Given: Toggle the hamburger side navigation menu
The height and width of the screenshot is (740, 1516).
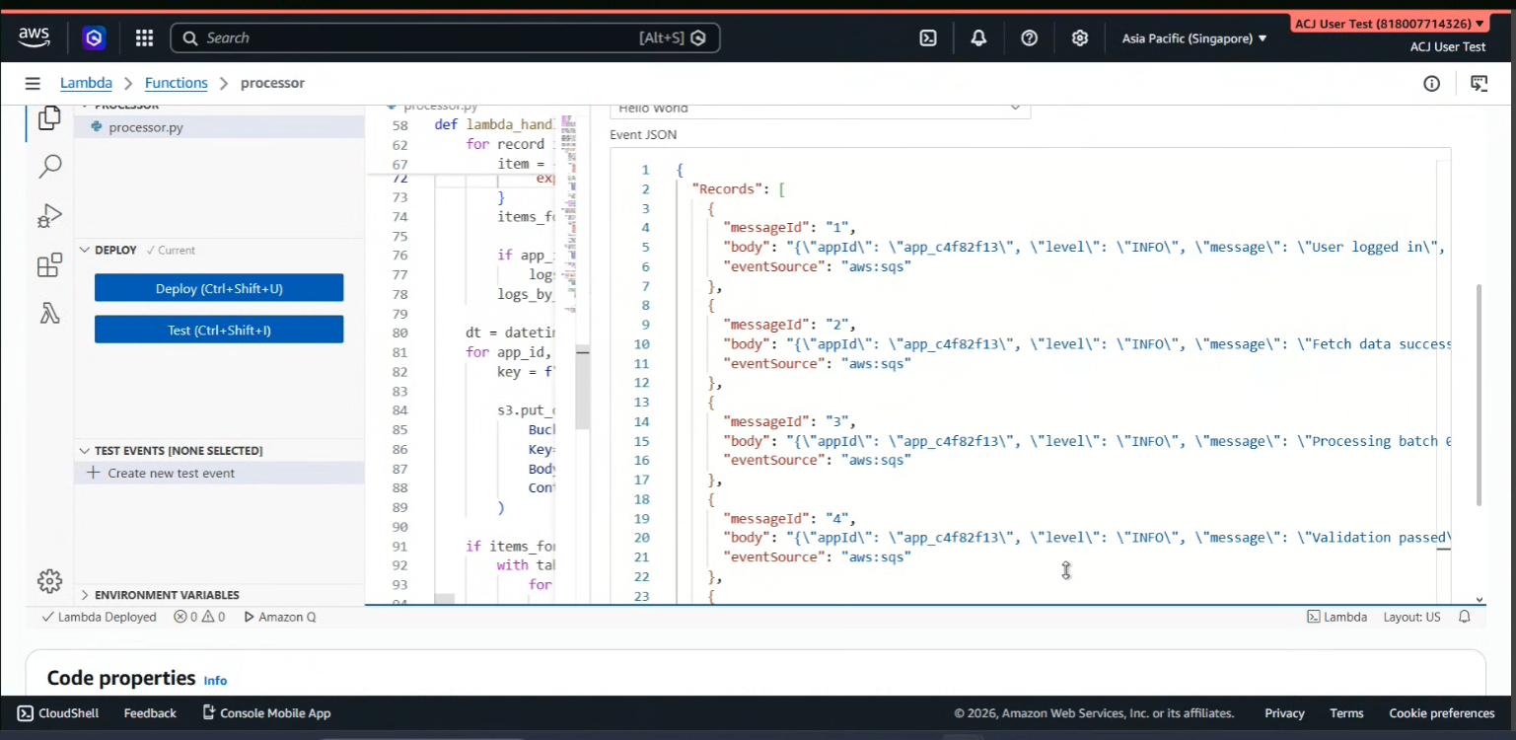Looking at the screenshot, I should pos(33,84).
